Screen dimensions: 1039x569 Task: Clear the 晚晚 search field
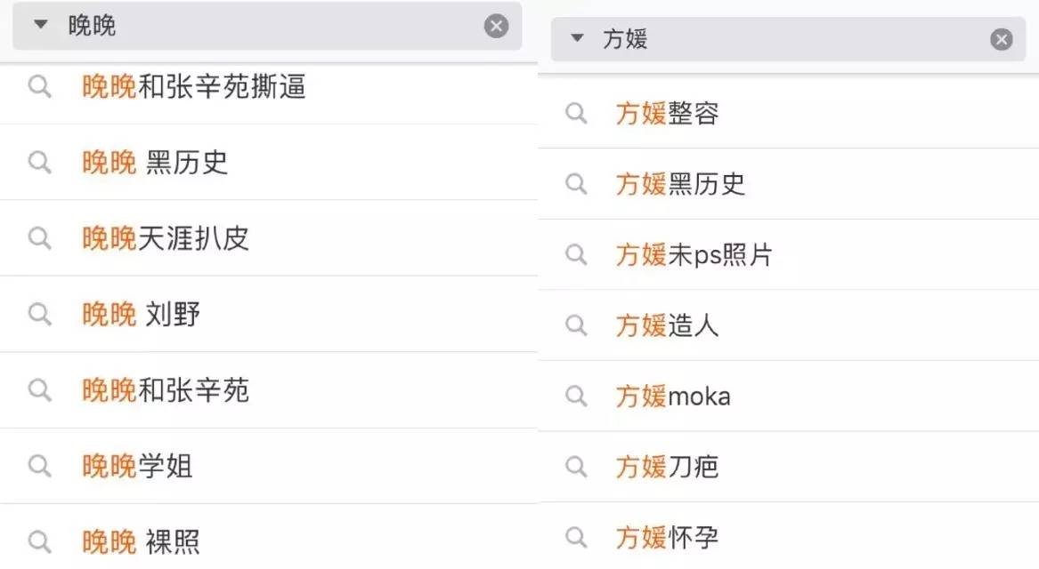[496, 26]
